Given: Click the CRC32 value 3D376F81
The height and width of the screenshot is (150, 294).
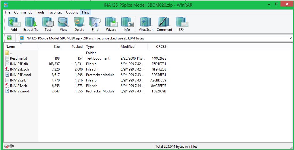Looking at the screenshot, I should click(159, 75).
